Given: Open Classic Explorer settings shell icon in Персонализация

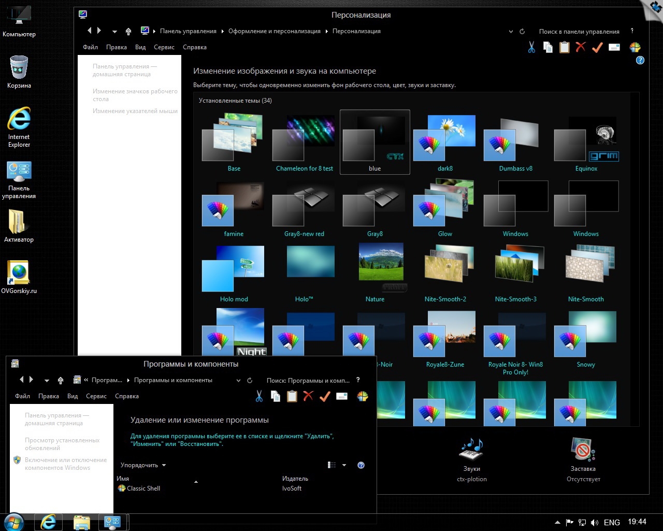Looking at the screenshot, I should (635, 47).
